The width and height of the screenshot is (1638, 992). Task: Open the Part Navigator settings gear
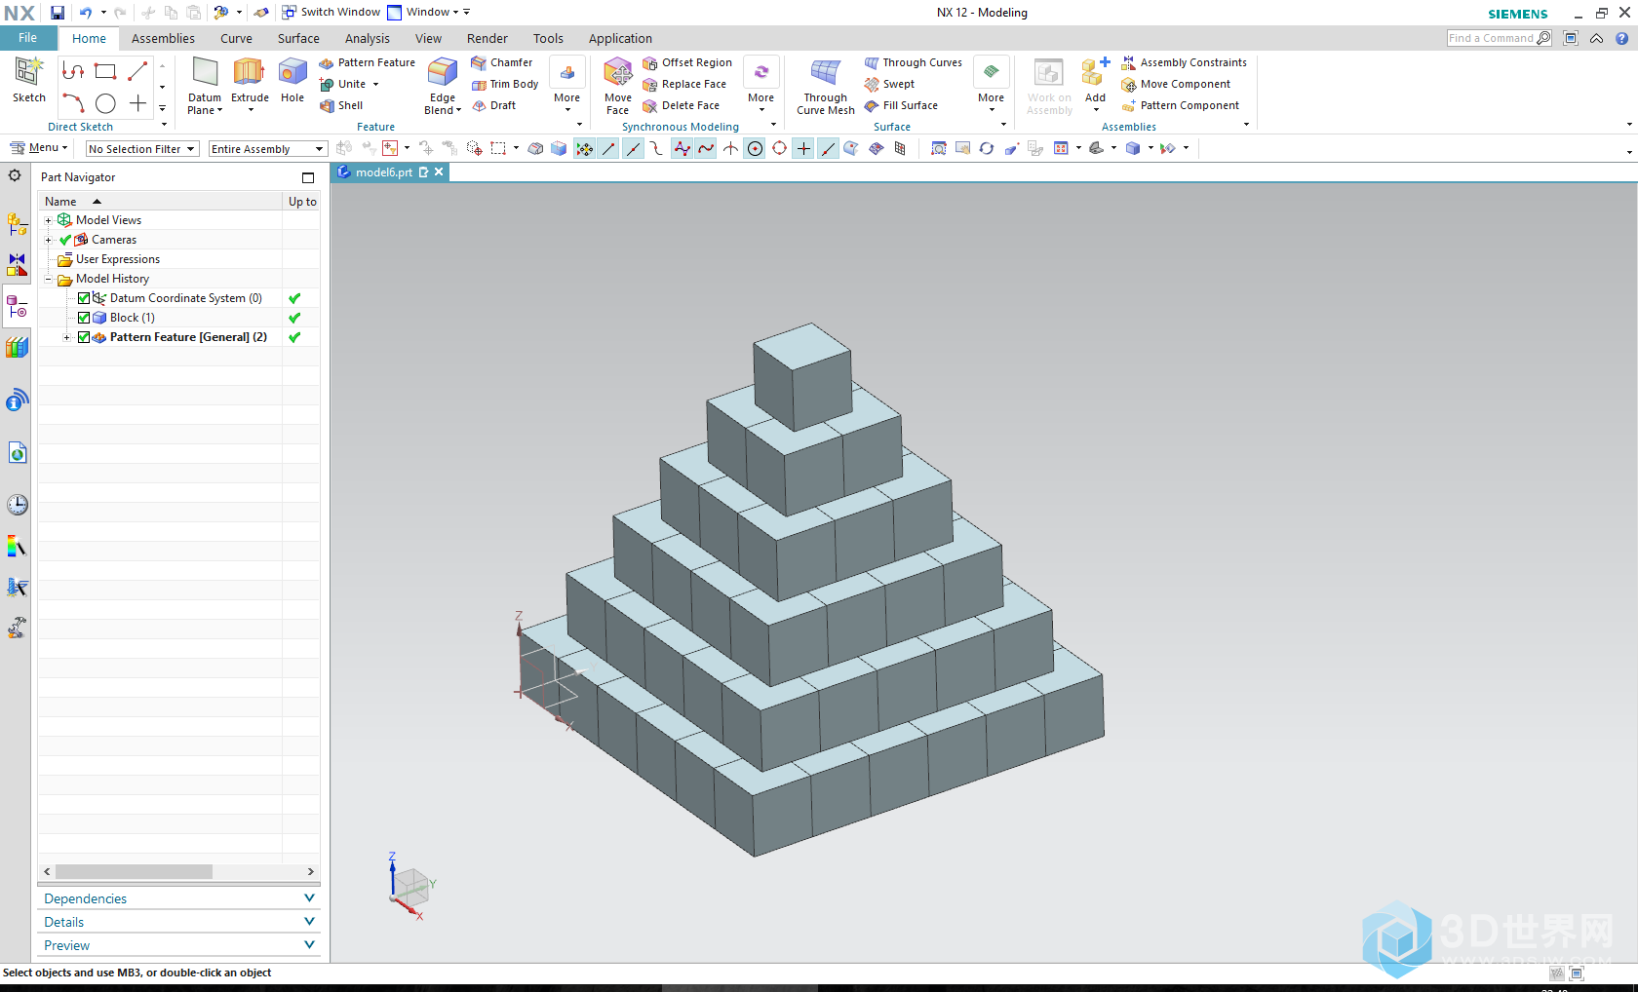click(x=15, y=175)
